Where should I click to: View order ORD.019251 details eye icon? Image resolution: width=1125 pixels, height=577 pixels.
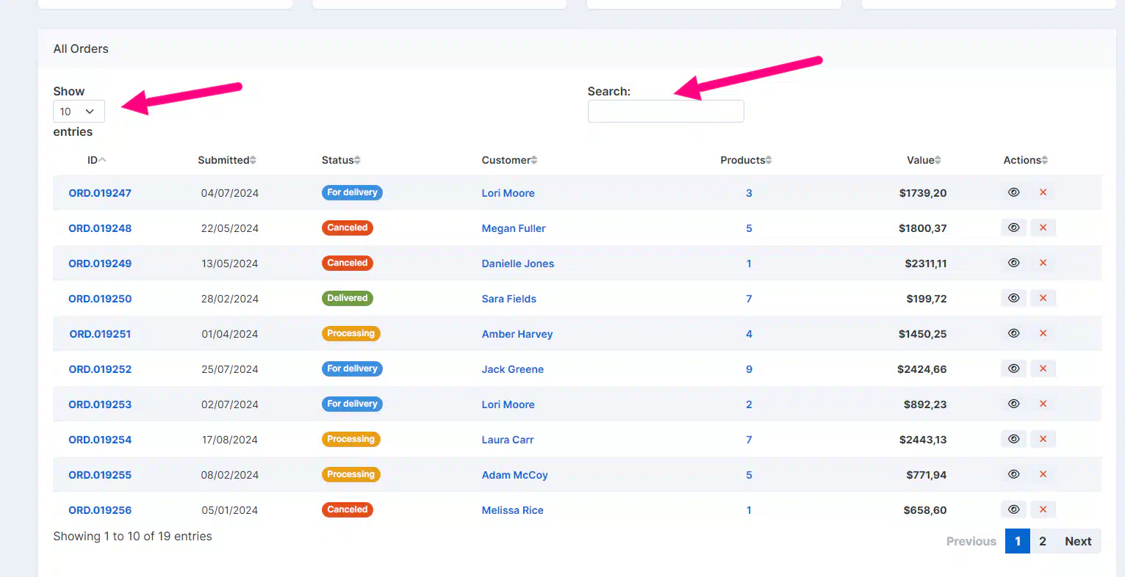pyautogui.click(x=1013, y=333)
